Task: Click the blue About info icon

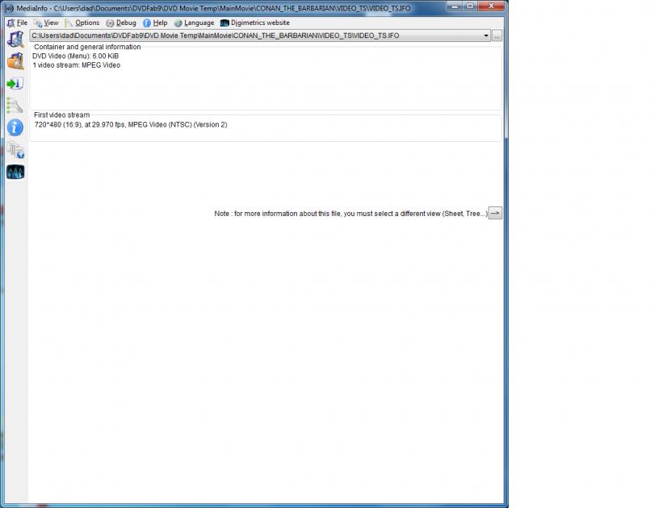Action: (x=15, y=127)
